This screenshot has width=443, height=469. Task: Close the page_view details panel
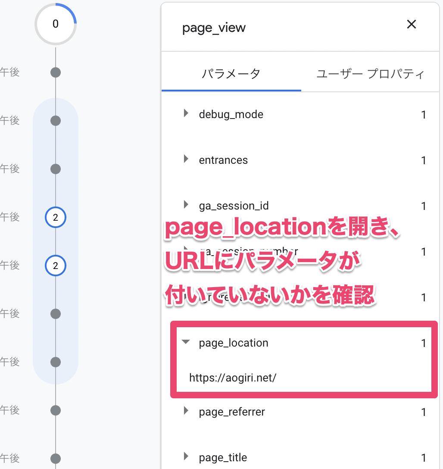pyautogui.click(x=412, y=25)
